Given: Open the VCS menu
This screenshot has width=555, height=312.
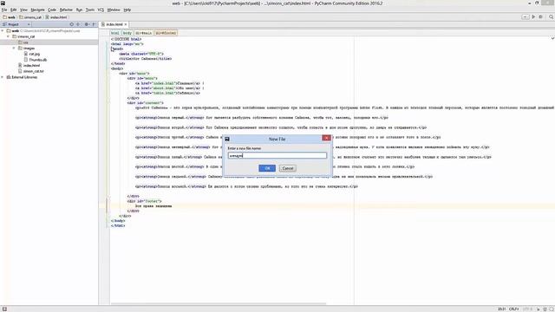Looking at the screenshot, I should click(101, 10).
